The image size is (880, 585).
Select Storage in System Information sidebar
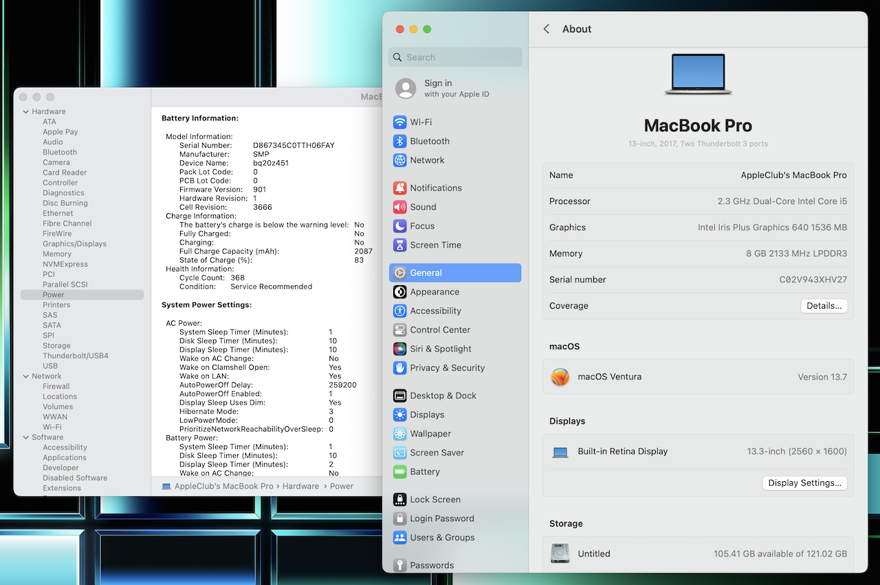pyautogui.click(x=56, y=346)
